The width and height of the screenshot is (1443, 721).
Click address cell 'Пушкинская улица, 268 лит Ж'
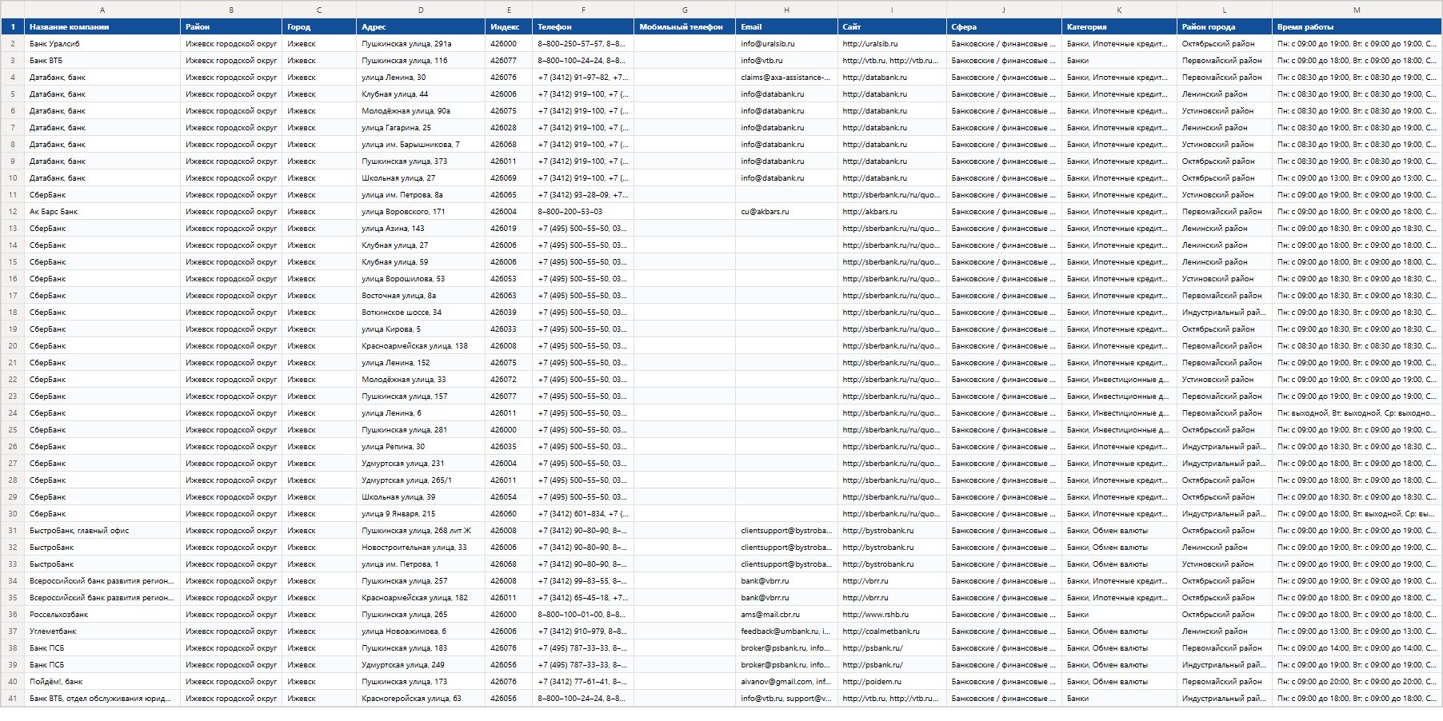421,531
